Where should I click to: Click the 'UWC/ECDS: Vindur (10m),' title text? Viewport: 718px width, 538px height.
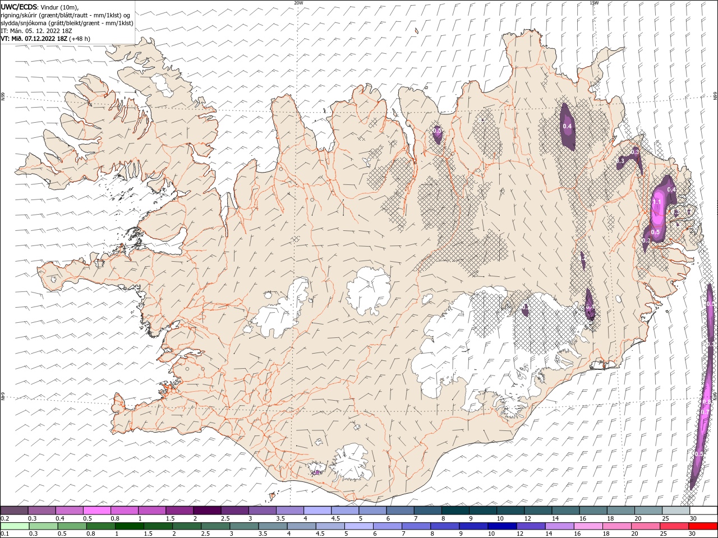(40, 6)
